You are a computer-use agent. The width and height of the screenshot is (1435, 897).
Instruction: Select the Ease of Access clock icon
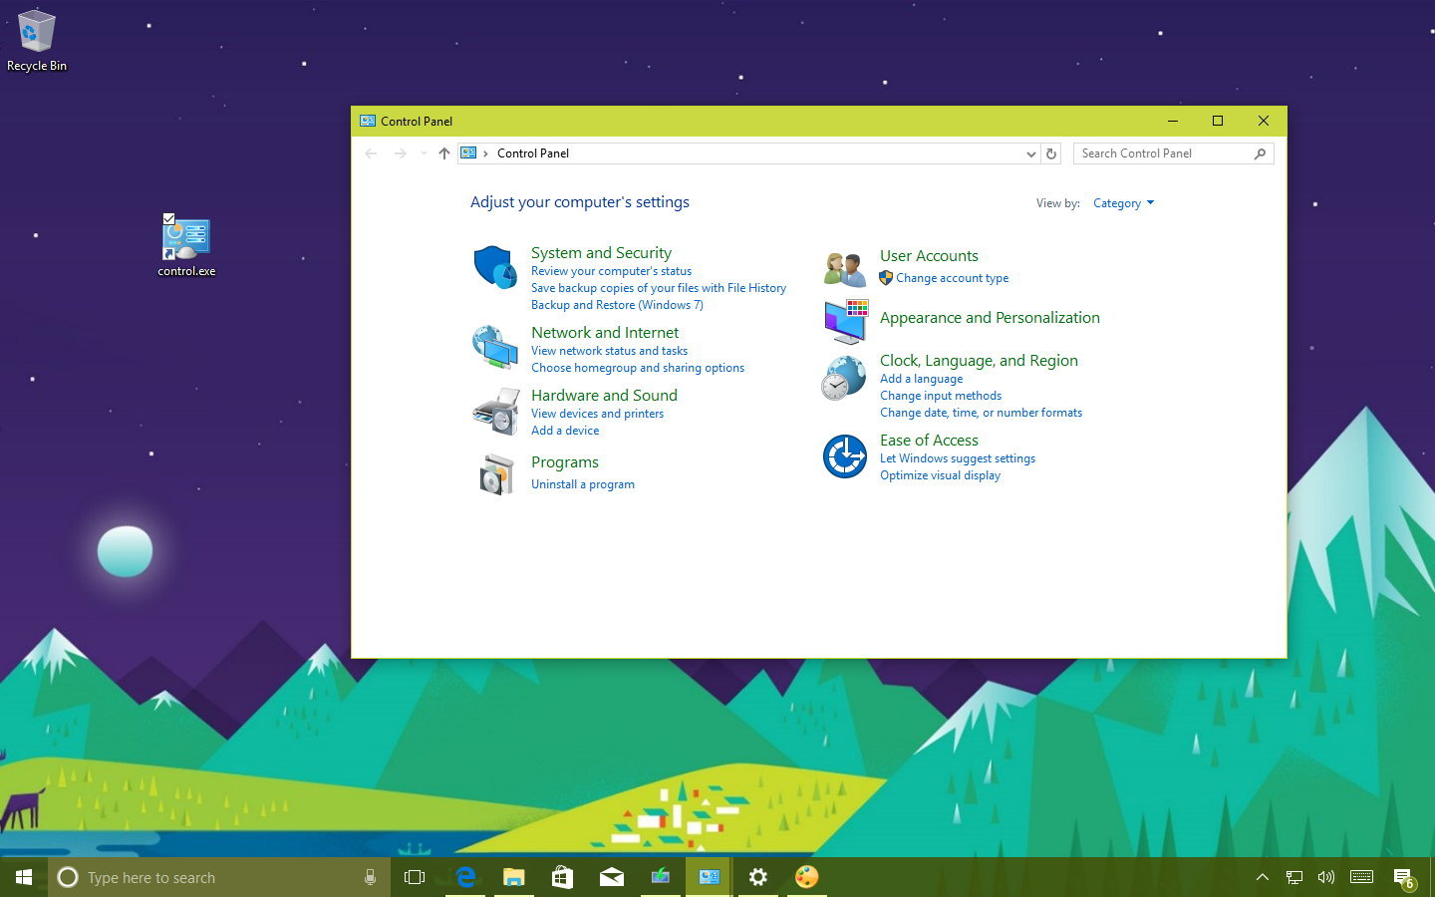844,456
